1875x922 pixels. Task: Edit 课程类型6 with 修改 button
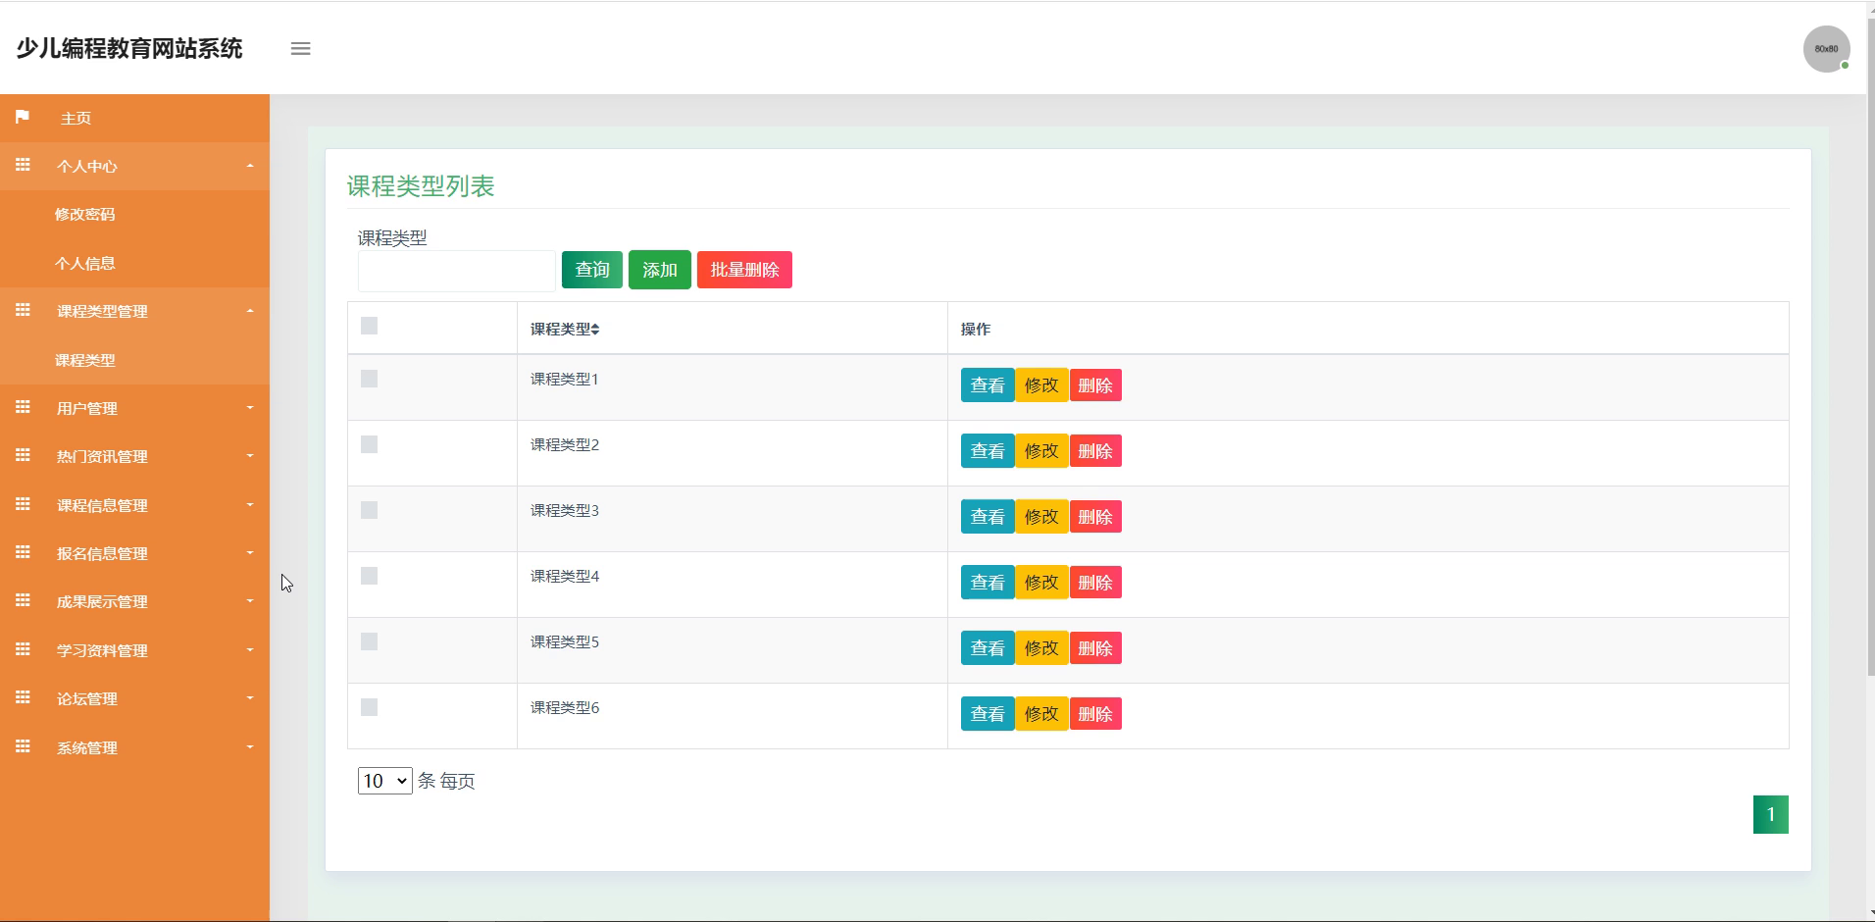[x=1041, y=714]
